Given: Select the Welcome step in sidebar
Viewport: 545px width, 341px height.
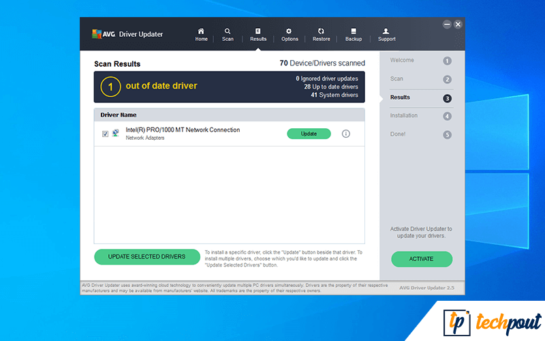Looking at the screenshot, I should click(420, 61).
